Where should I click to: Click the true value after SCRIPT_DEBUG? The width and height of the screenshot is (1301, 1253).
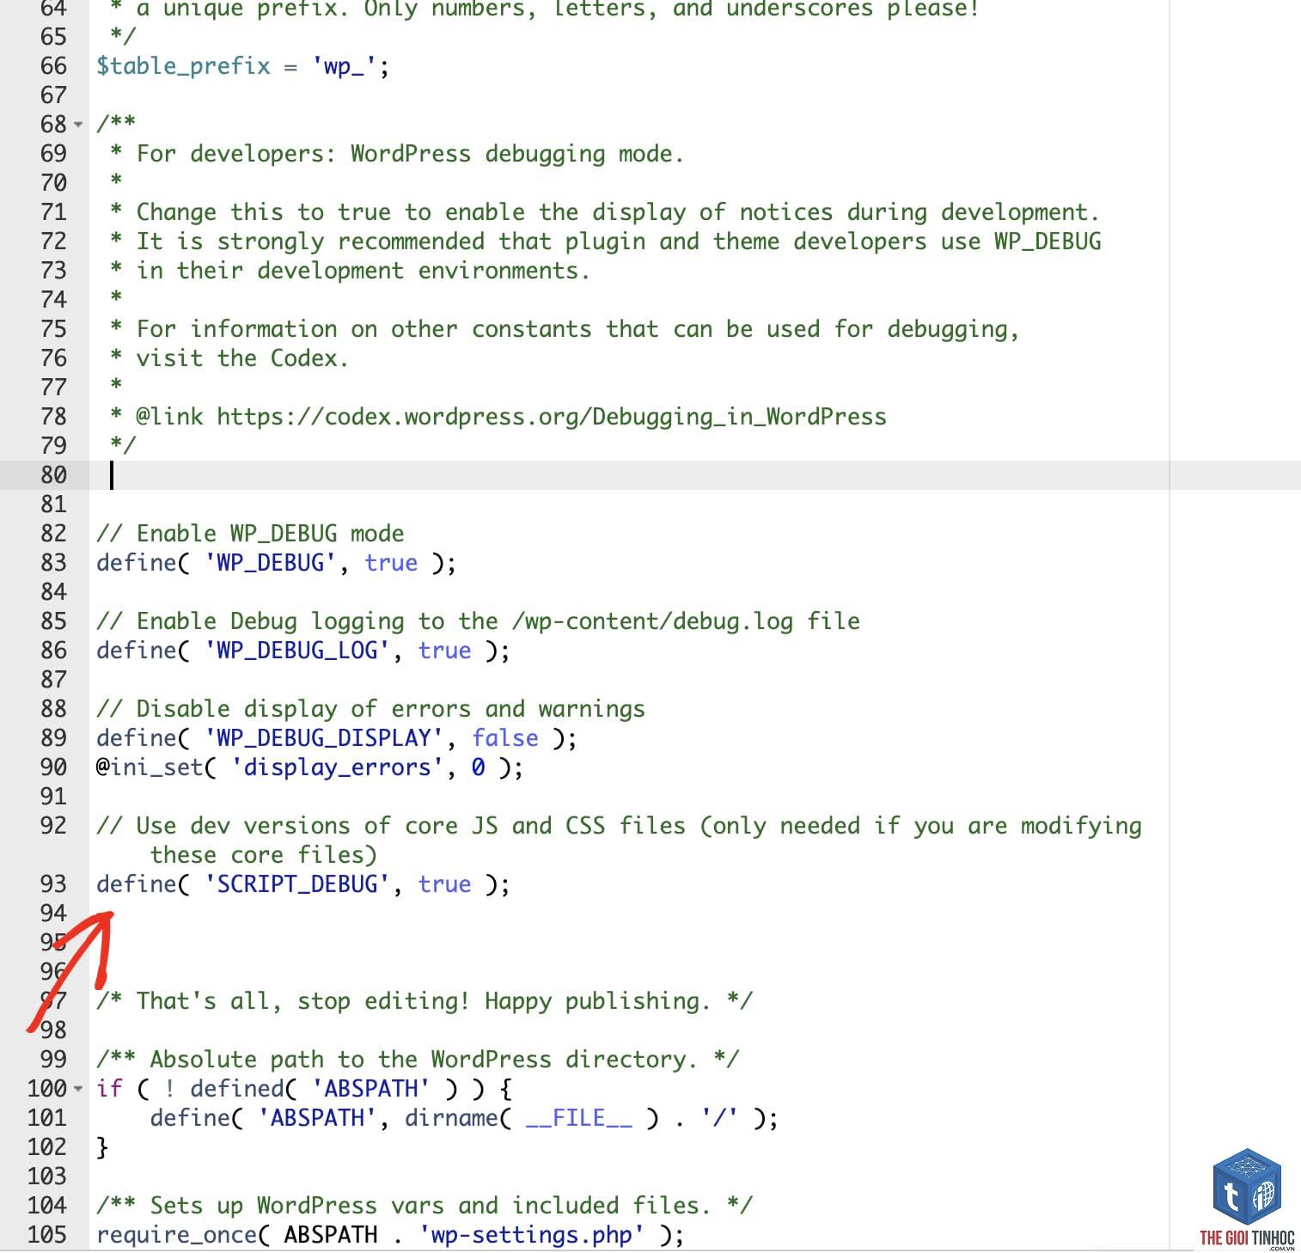(444, 884)
